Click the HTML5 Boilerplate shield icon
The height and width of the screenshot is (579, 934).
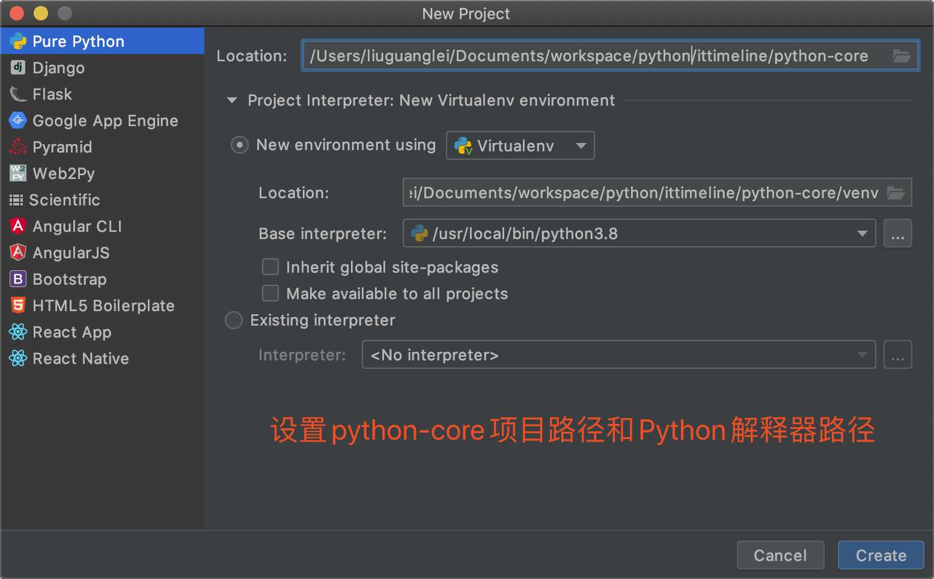click(x=18, y=305)
